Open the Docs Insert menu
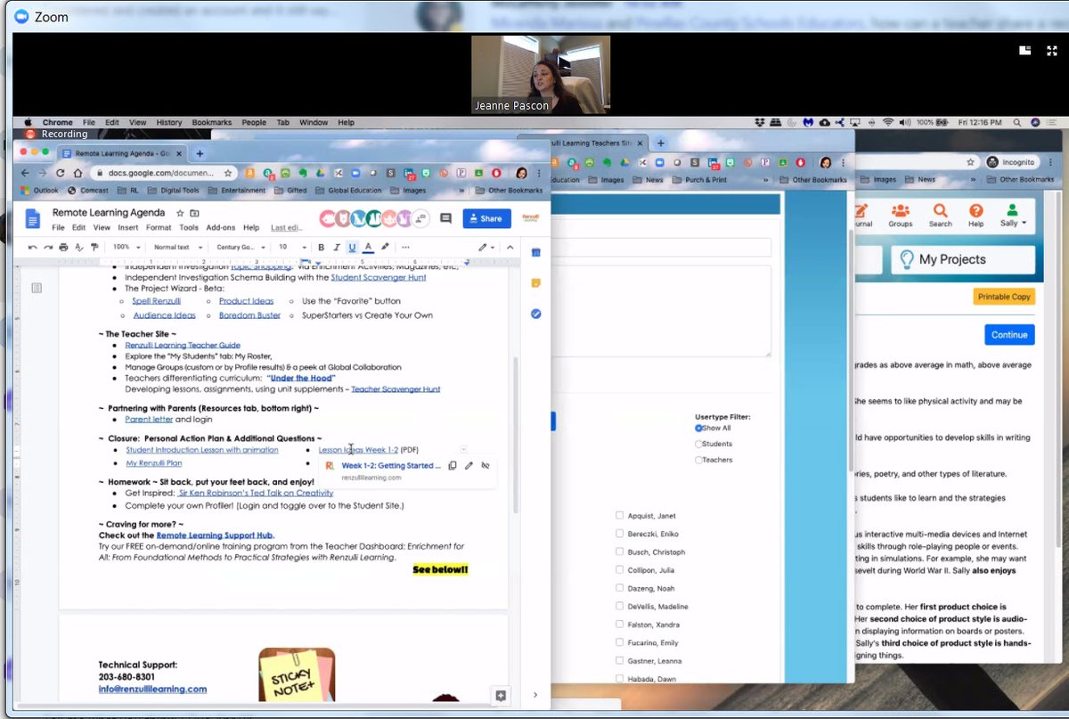This screenshot has width=1069, height=719. [x=128, y=227]
